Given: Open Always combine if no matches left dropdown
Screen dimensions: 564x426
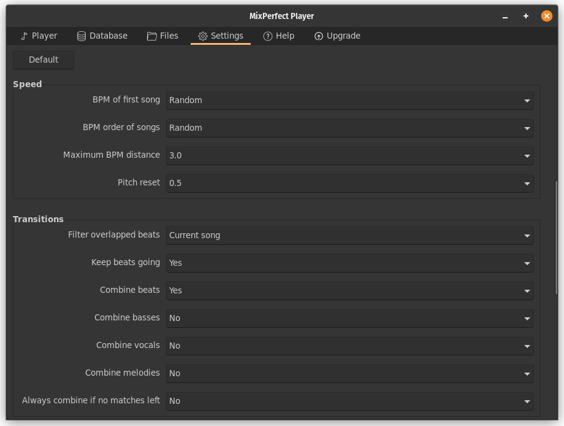Looking at the screenshot, I should tap(349, 401).
